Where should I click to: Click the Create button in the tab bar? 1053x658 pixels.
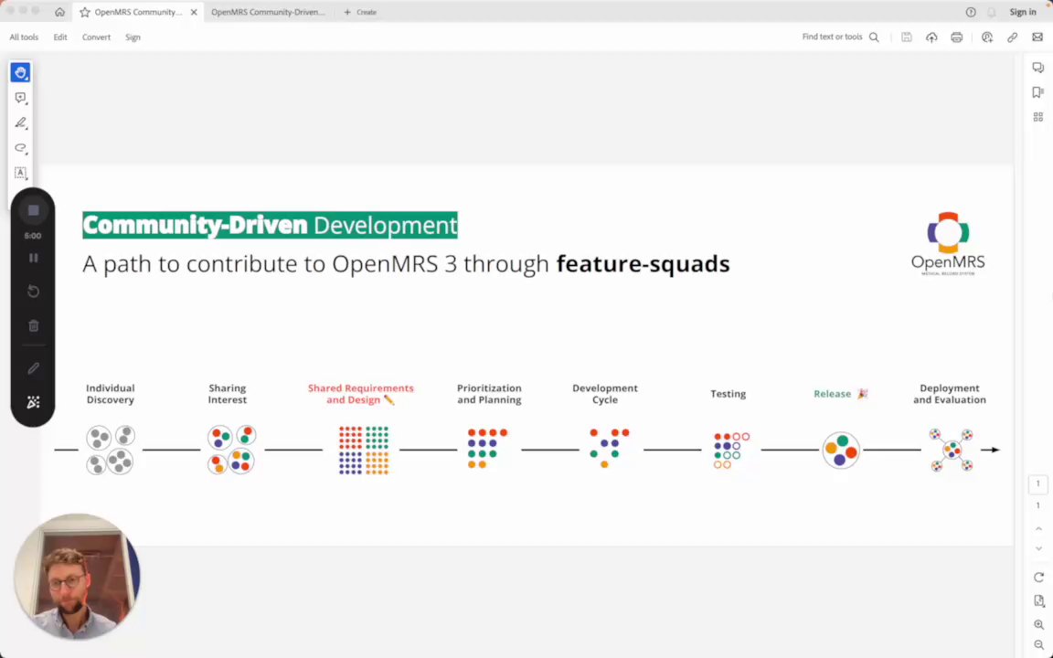point(360,12)
